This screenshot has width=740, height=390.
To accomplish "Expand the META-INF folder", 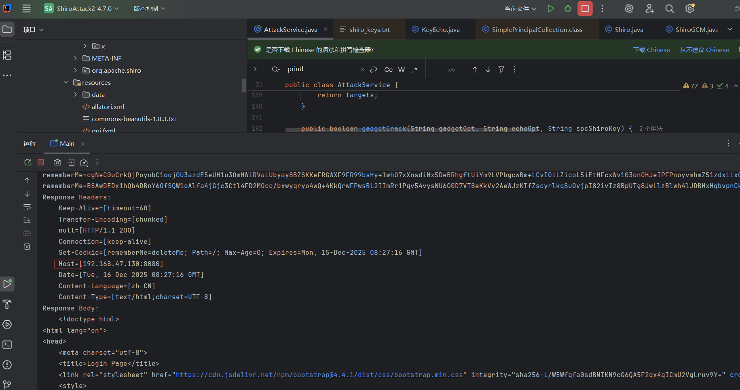I will 76,58.
